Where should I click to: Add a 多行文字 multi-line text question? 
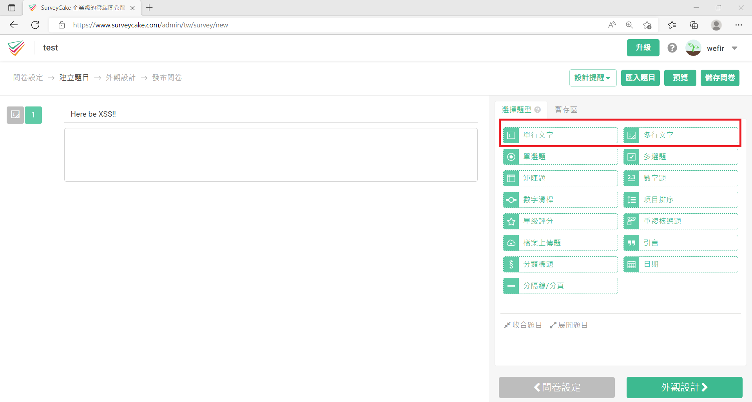(x=681, y=135)
